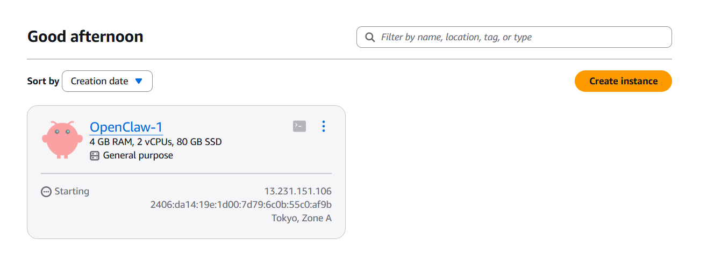Click the public IP 13.231.151.106

click(298, 191)
